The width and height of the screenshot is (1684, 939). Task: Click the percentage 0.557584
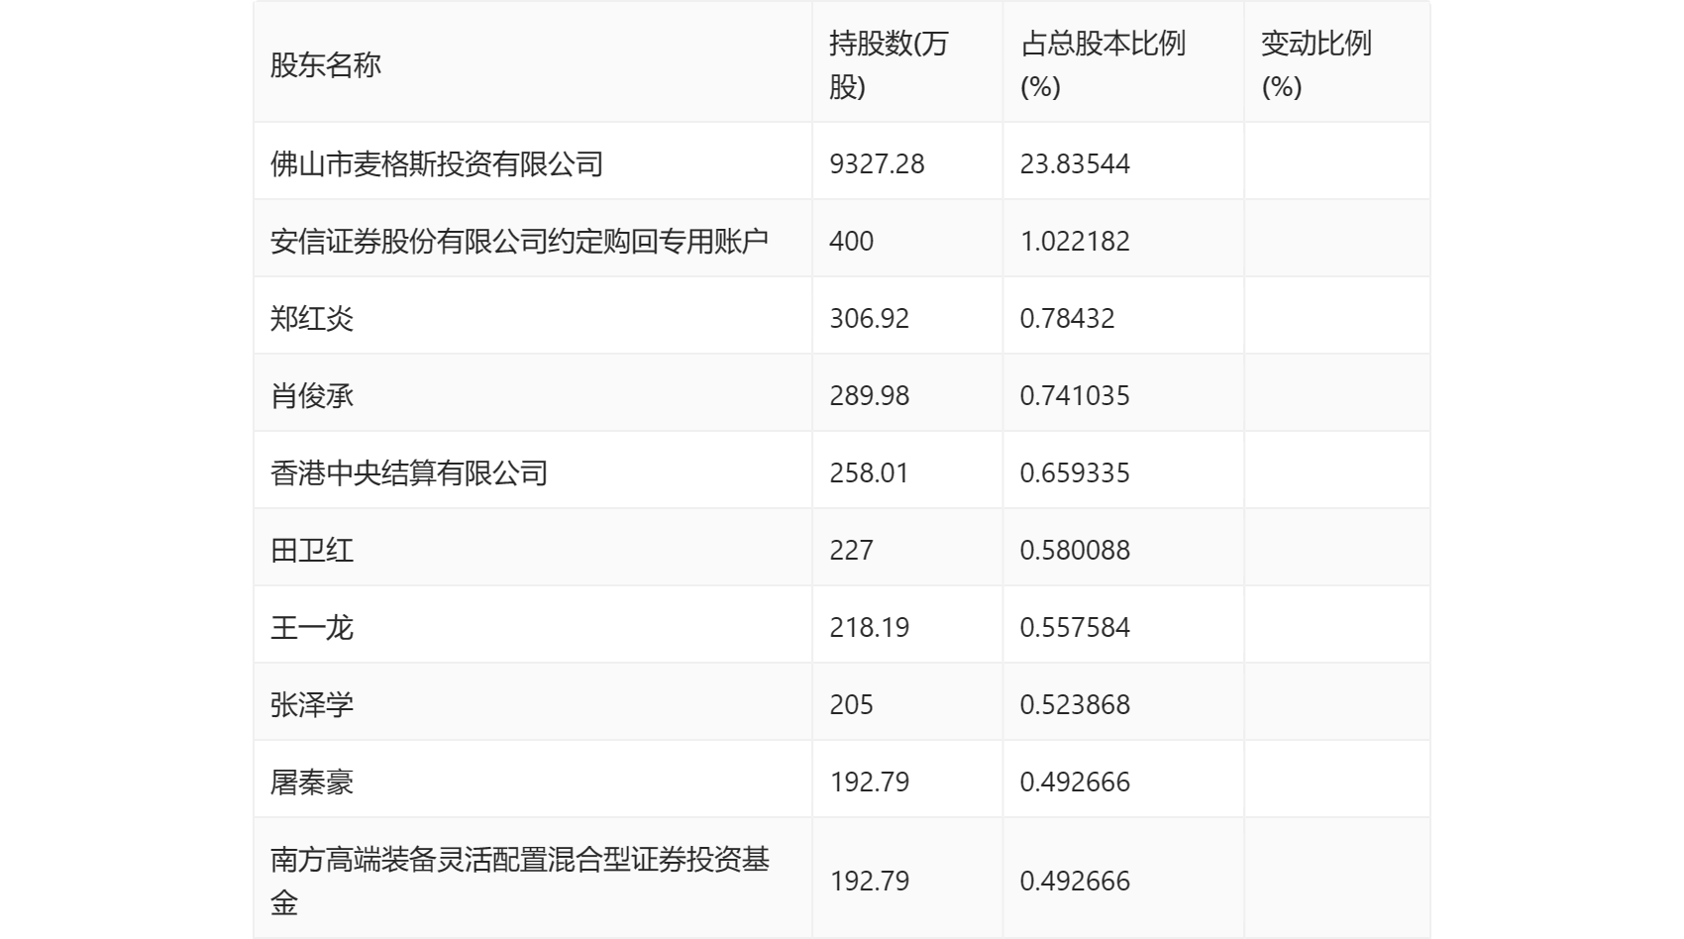pyautogui.click(x=1075, y=627)
